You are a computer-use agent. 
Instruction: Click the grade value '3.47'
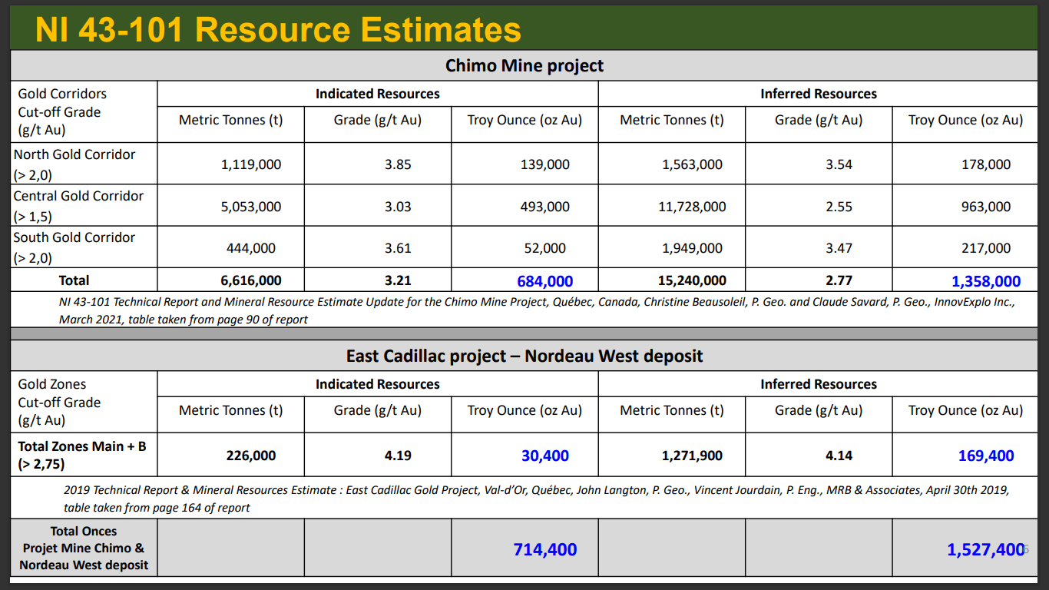(x=839, y=248)
